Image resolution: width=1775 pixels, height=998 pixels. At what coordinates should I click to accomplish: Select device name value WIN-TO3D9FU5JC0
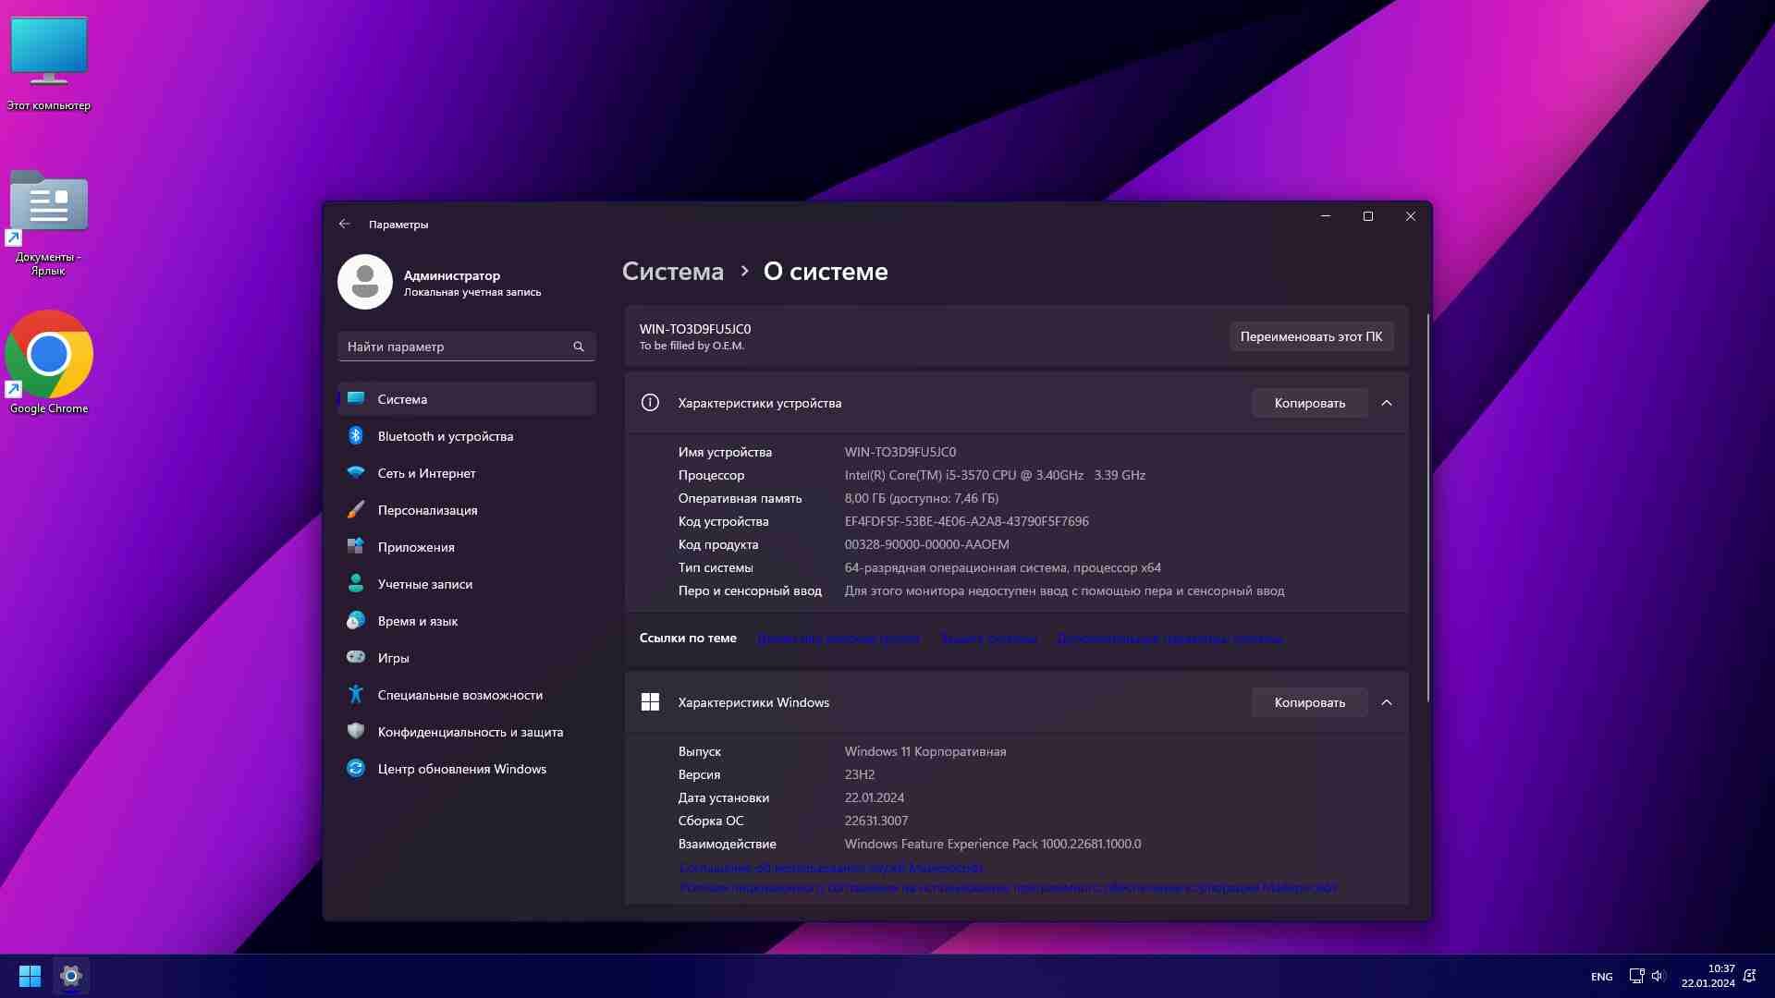tap(900, 452)
